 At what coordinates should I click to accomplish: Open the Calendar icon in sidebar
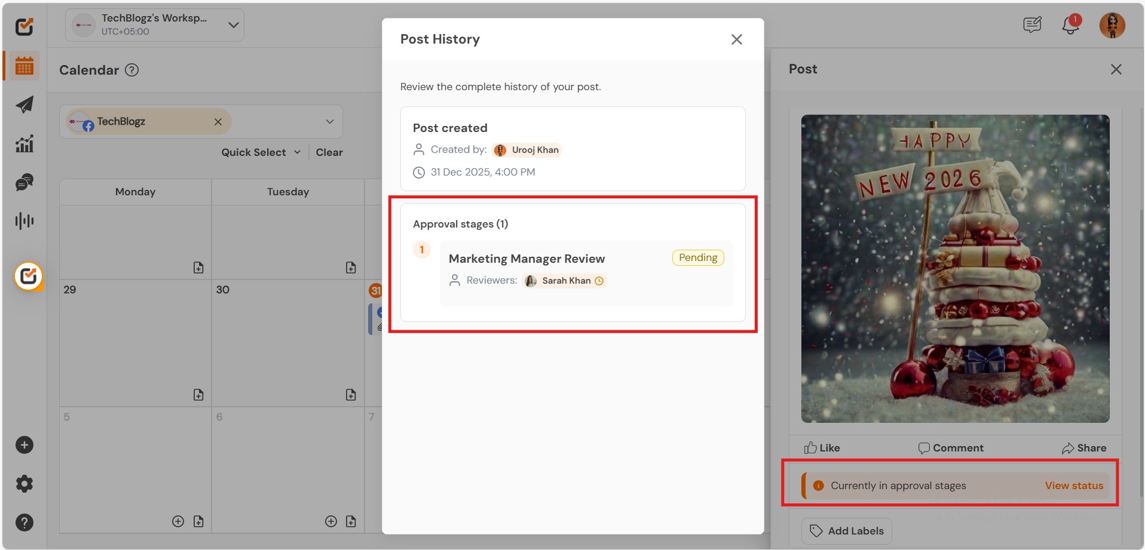tap(25, 66)
